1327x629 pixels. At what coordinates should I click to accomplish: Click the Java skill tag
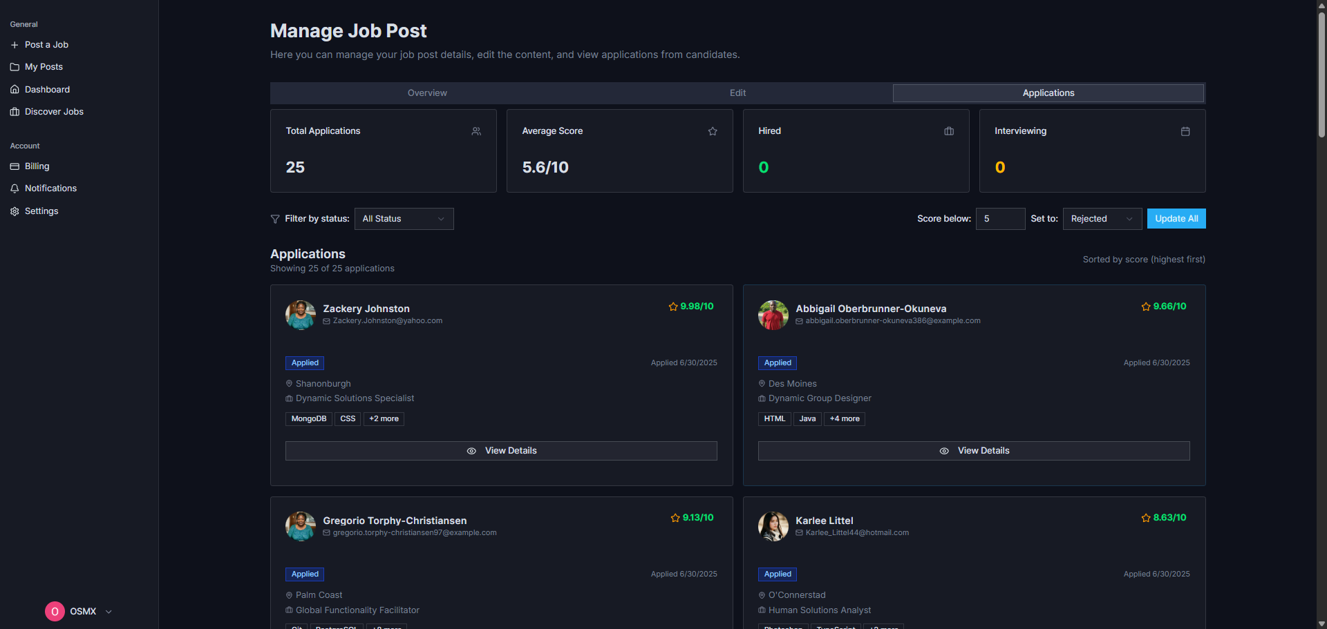coord(807,419)
